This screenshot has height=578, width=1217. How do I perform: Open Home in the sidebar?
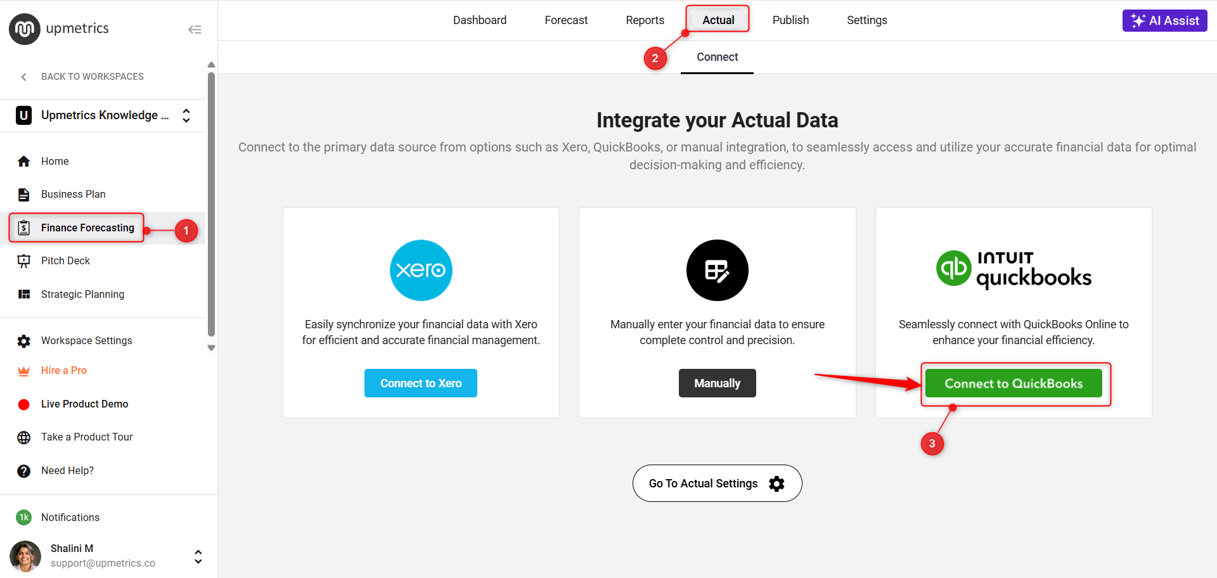click(x=103, y=162)
